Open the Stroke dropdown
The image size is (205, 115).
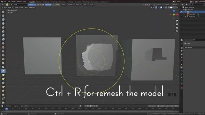(78, 4)
